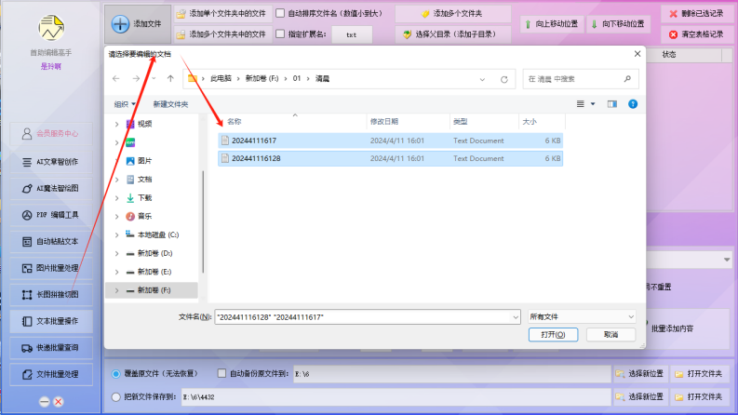Click 打开(O) button
The width and height of the screenshot is (738, 415).
[x=553, y=335]
